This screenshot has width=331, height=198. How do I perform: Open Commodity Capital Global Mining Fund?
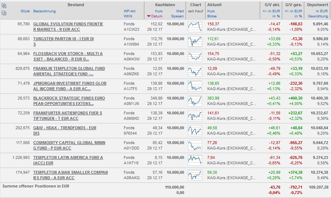(69, 145)
